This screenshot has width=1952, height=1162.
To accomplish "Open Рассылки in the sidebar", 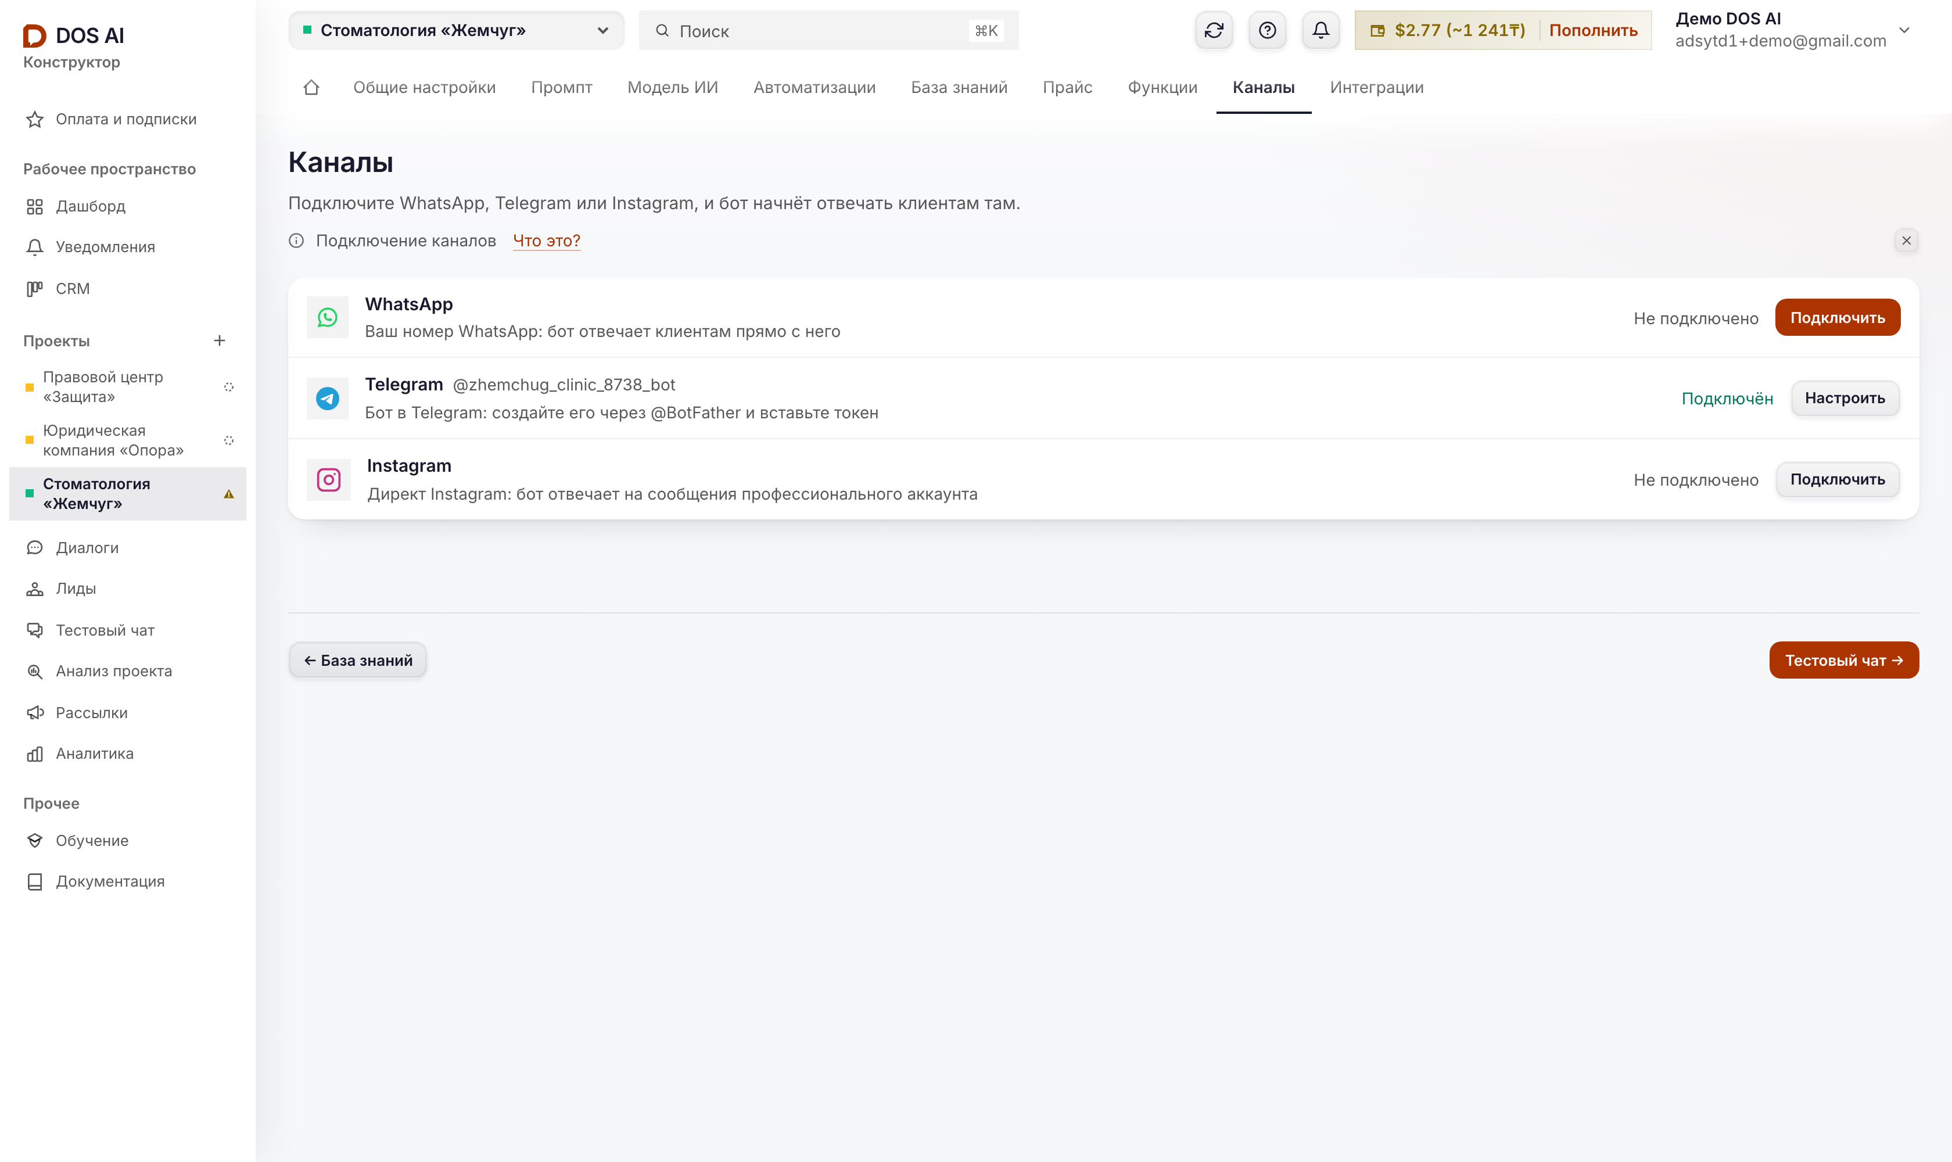I will point(128,712).
